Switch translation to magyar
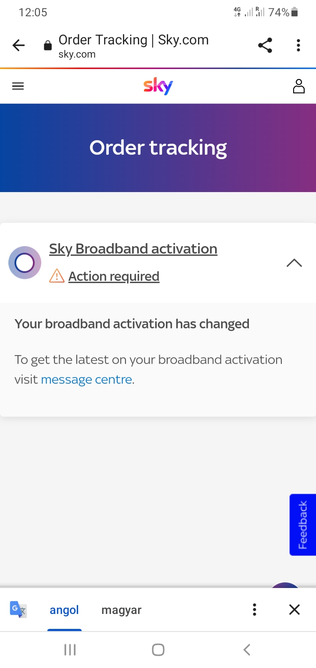Image resolution: width=316 pixels, height=668 pixels. coord(121,610)
